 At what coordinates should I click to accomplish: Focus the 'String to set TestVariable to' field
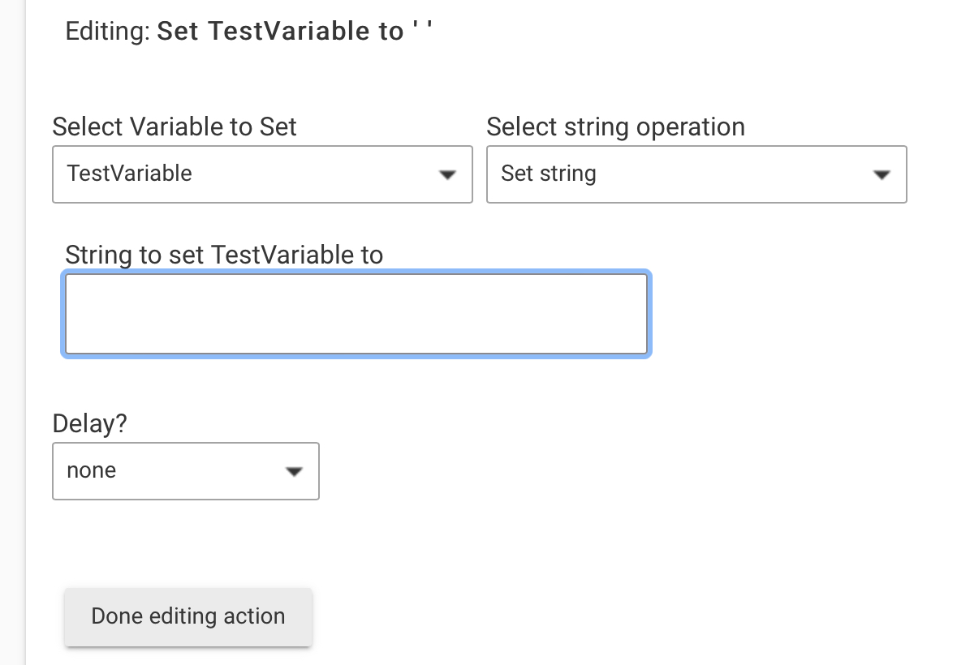click(356, 312)
